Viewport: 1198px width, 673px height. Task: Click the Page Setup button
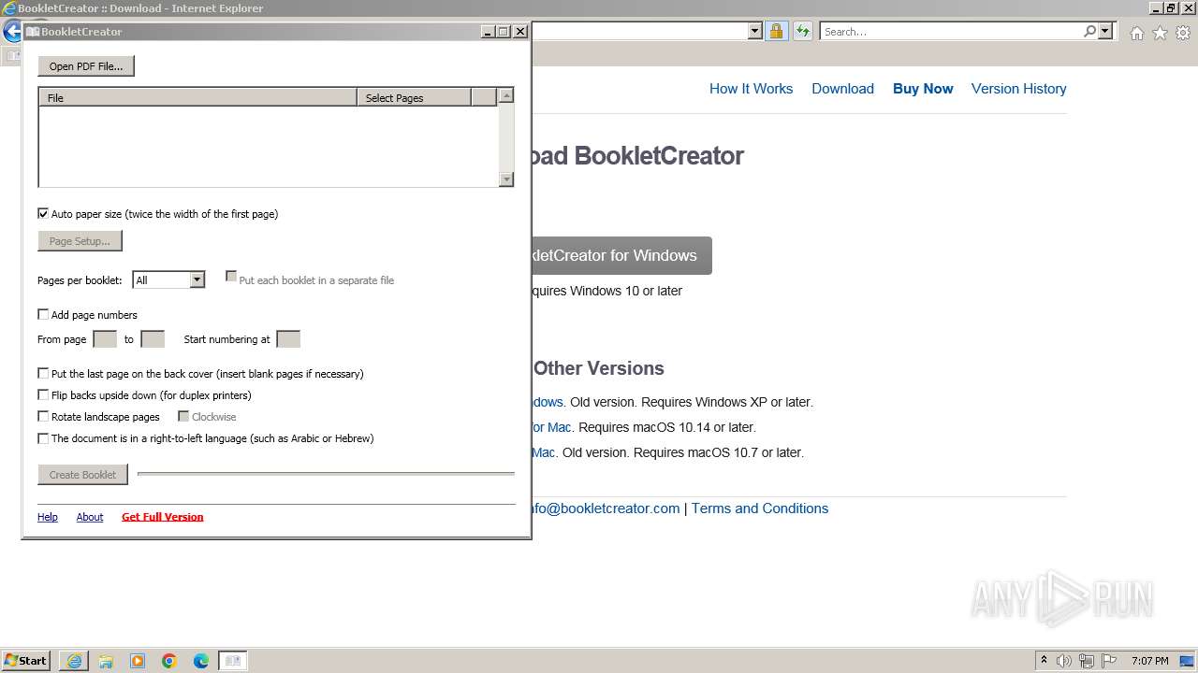pos(80,241)
